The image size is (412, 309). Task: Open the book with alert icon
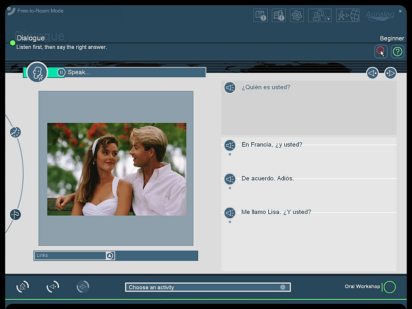click(x=279, y=15)
